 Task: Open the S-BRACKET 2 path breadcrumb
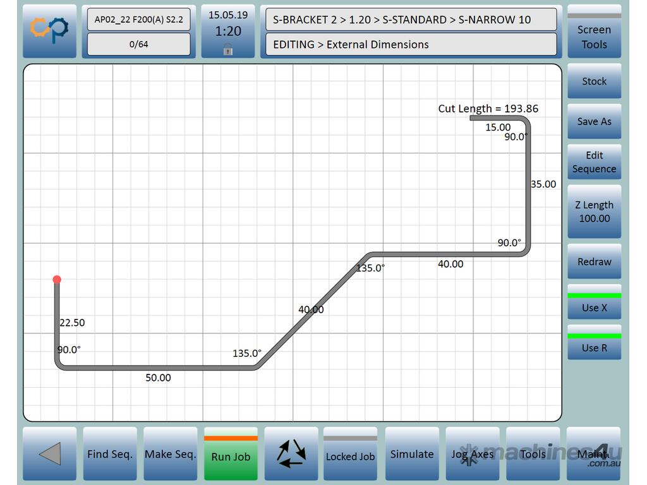[x=411, y=20]
